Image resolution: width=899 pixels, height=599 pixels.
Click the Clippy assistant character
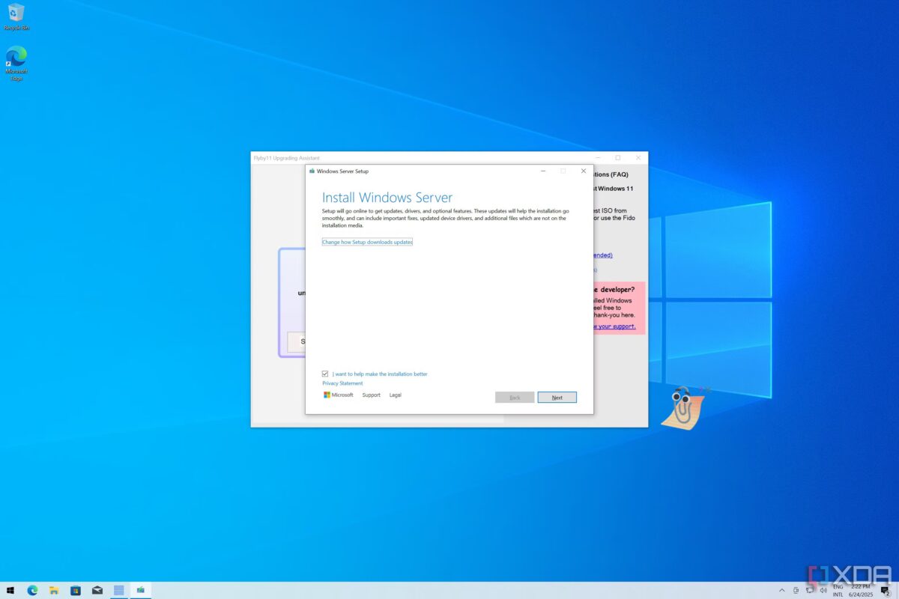click(682, 407)
